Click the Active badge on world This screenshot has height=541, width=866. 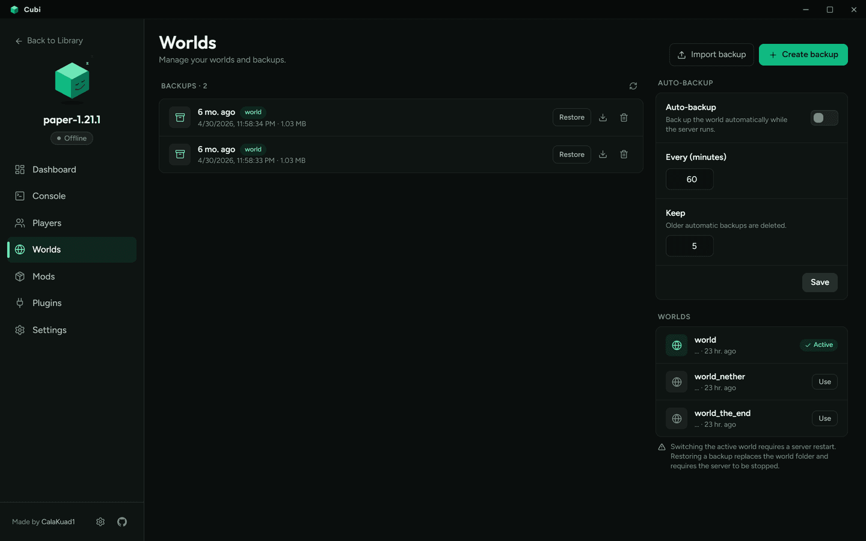tap(819, 345)
